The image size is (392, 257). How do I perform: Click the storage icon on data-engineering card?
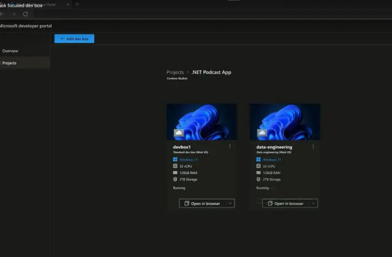pyautogui.click(x=258, y=179)
